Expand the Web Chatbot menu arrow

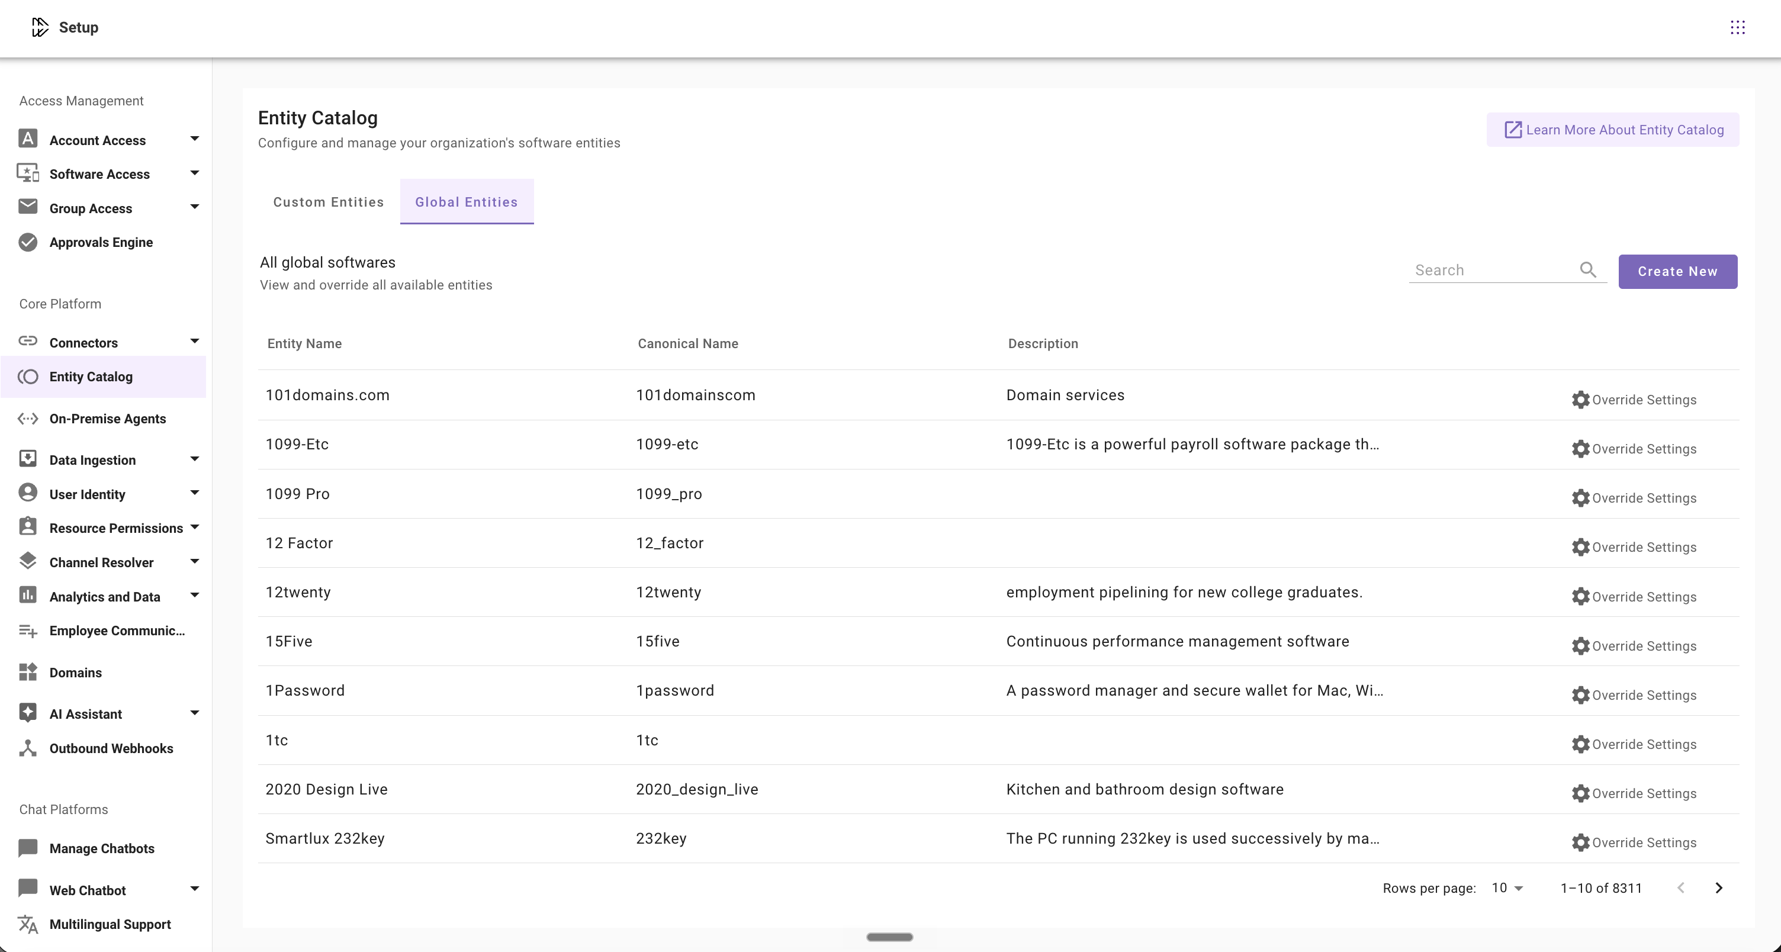(x=194, y=889)
